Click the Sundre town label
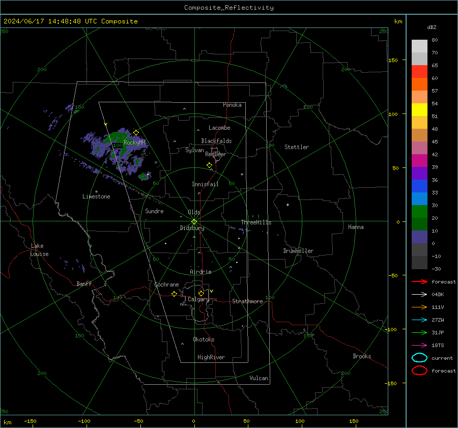 tap(154, 211)
